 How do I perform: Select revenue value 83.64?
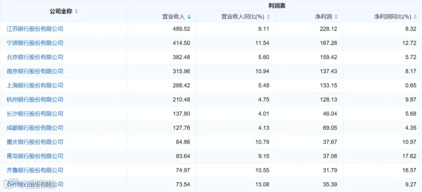pos(183,156)
